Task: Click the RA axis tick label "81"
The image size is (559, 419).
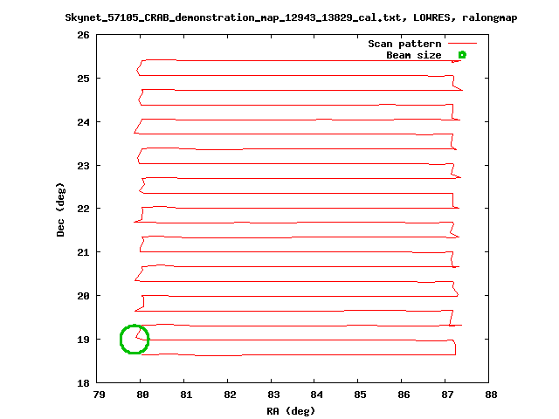Action: click(186, 395)
